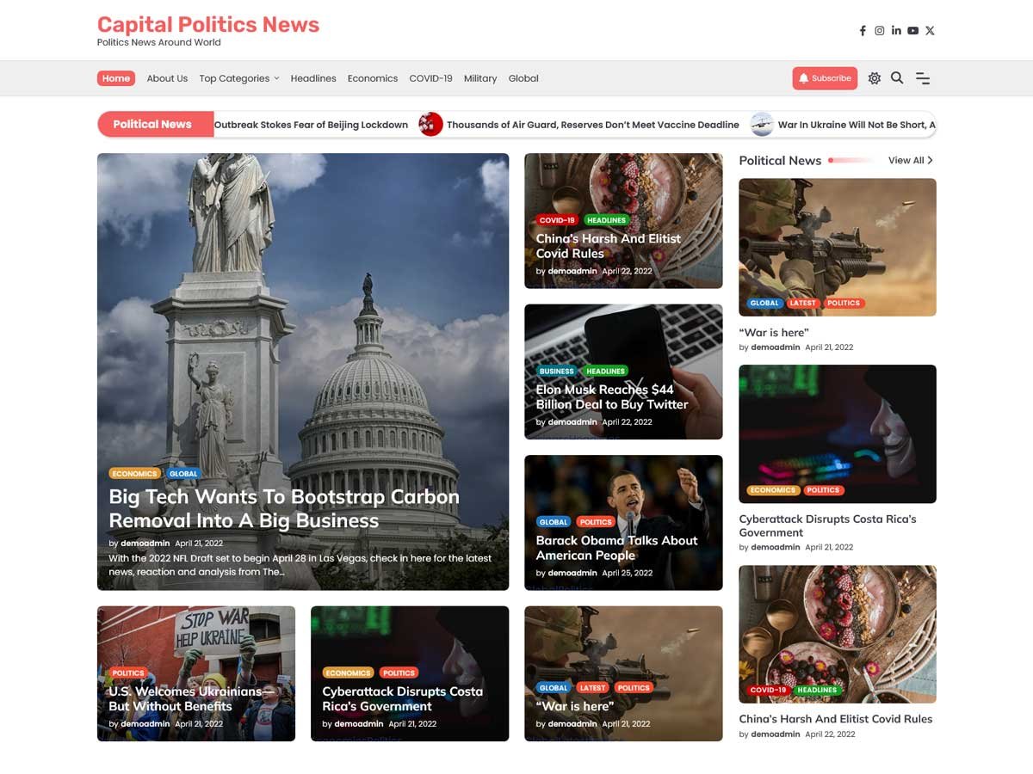The height and width of the screenshot is (774, 1033).
Task: Select the Home menu item
Action: [116, 78]
